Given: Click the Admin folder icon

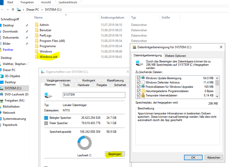Looking at the screenshot, I should pyautogui.click(x=37, y=25).
